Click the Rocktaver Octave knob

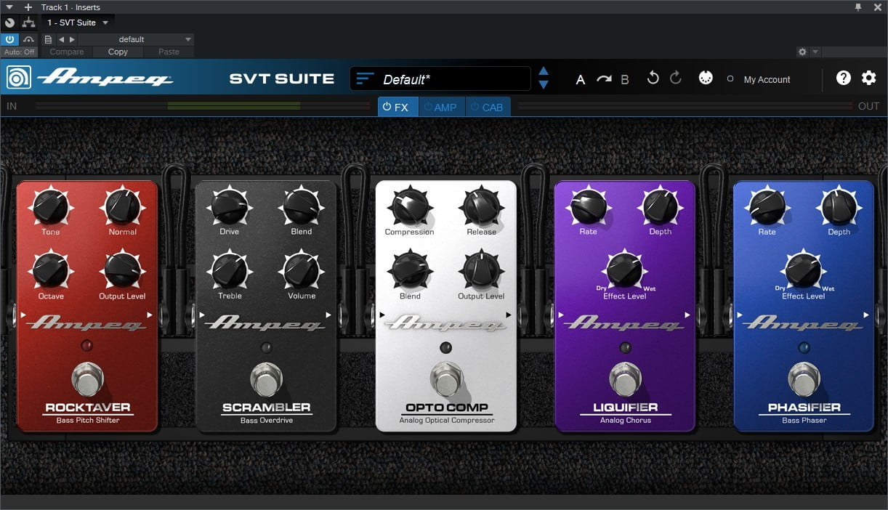pyautogui.click(x=51, y=270)
